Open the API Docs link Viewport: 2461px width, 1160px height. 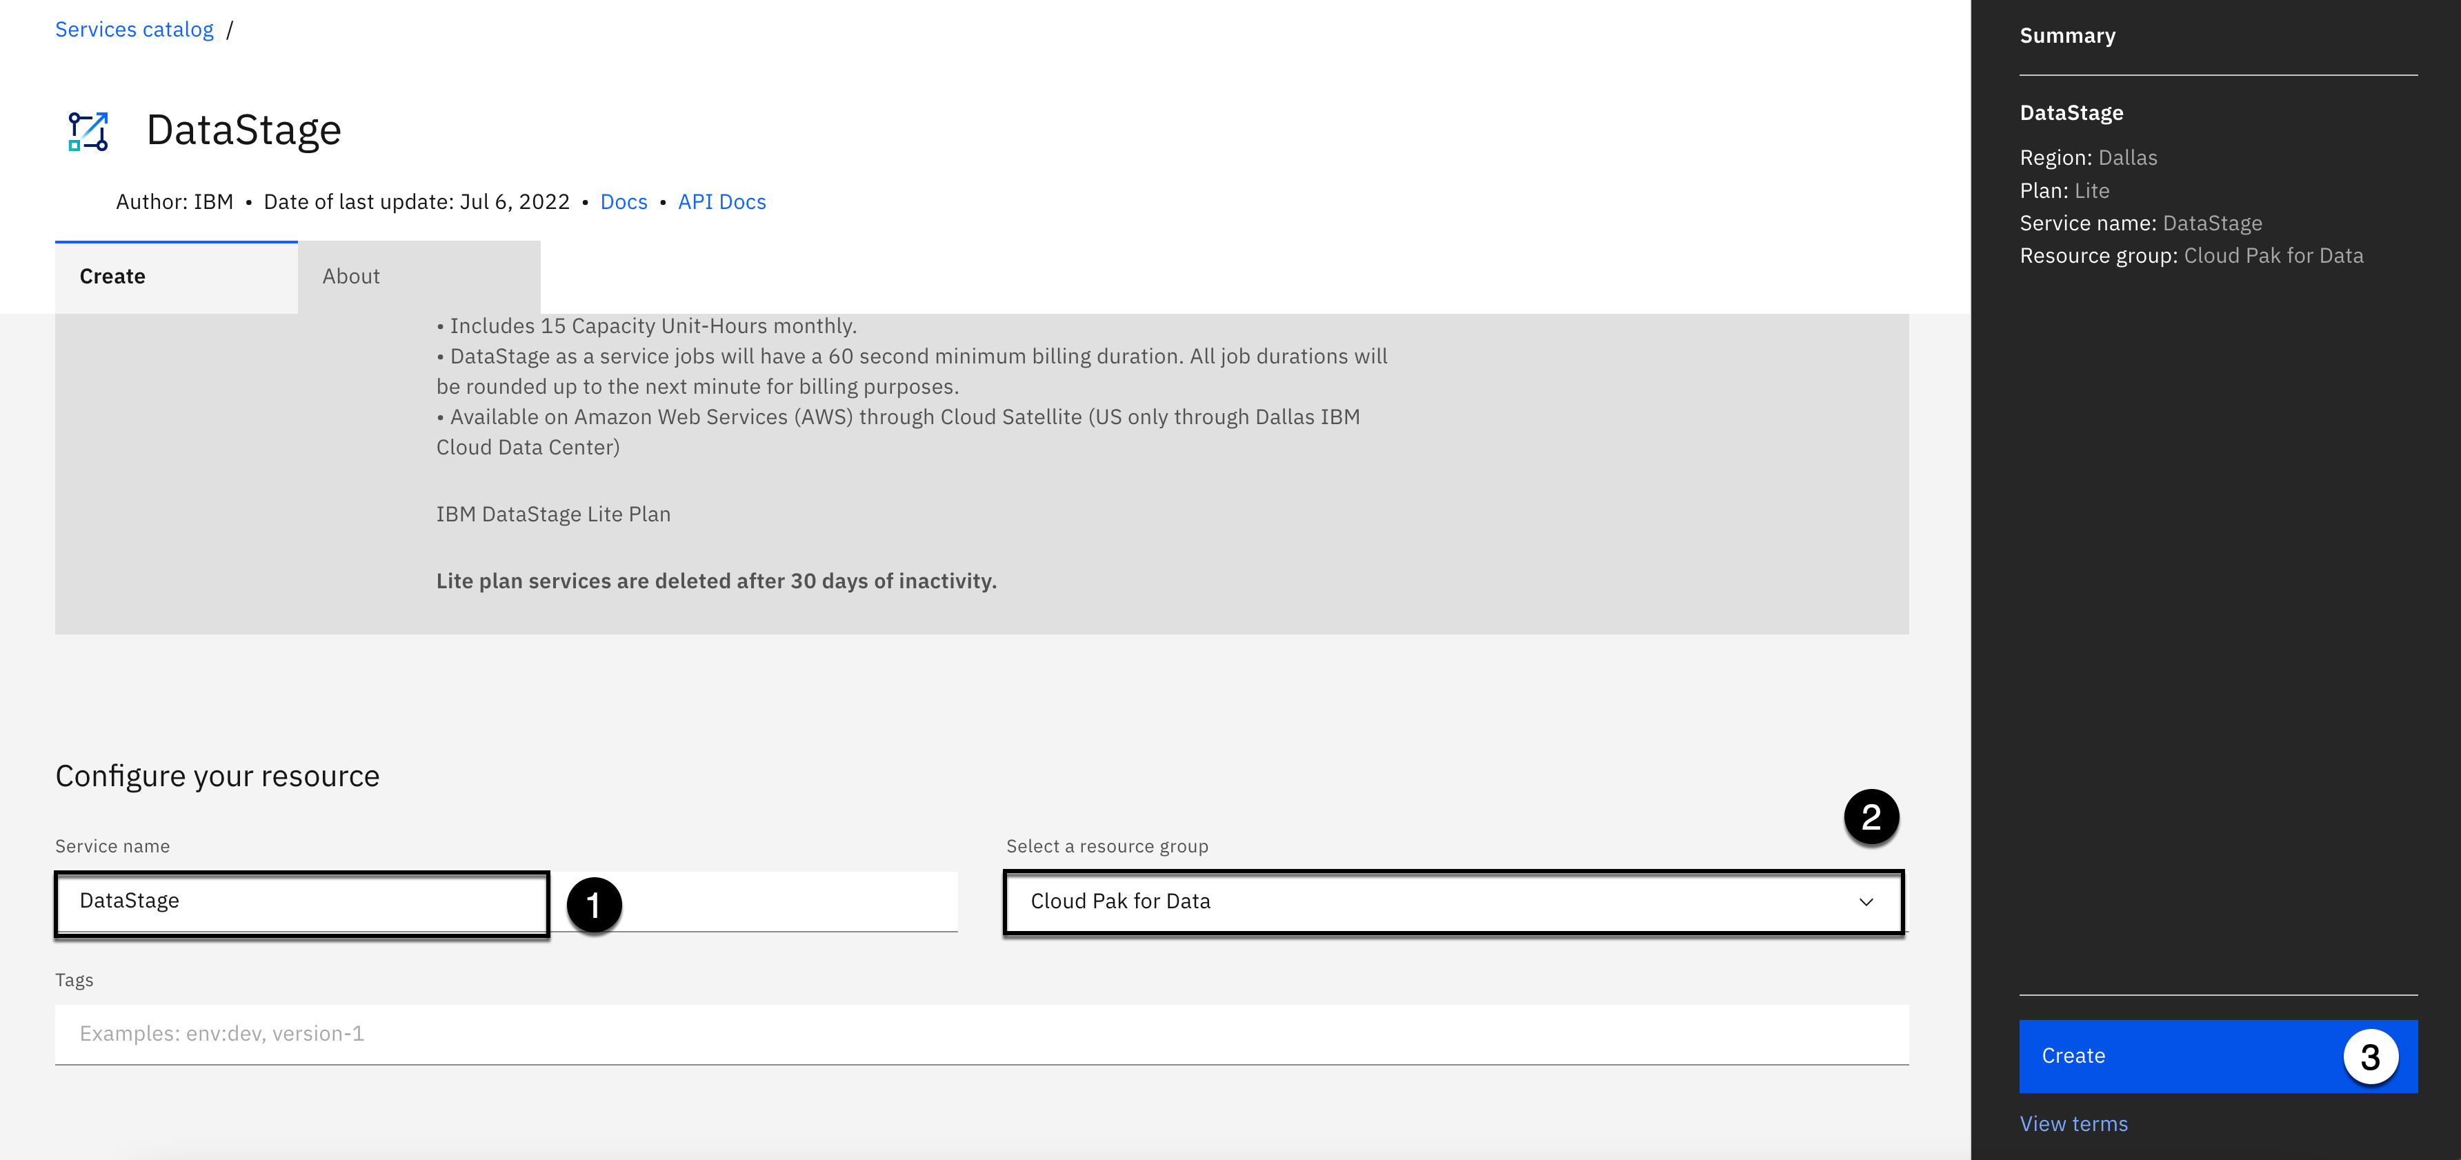pyautogui.click(x=721, y=201)
